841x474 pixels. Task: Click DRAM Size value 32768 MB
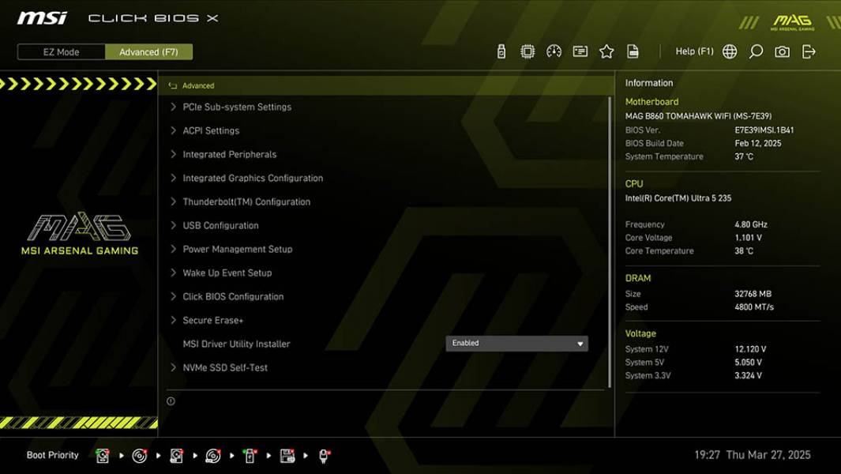(753, 294)
